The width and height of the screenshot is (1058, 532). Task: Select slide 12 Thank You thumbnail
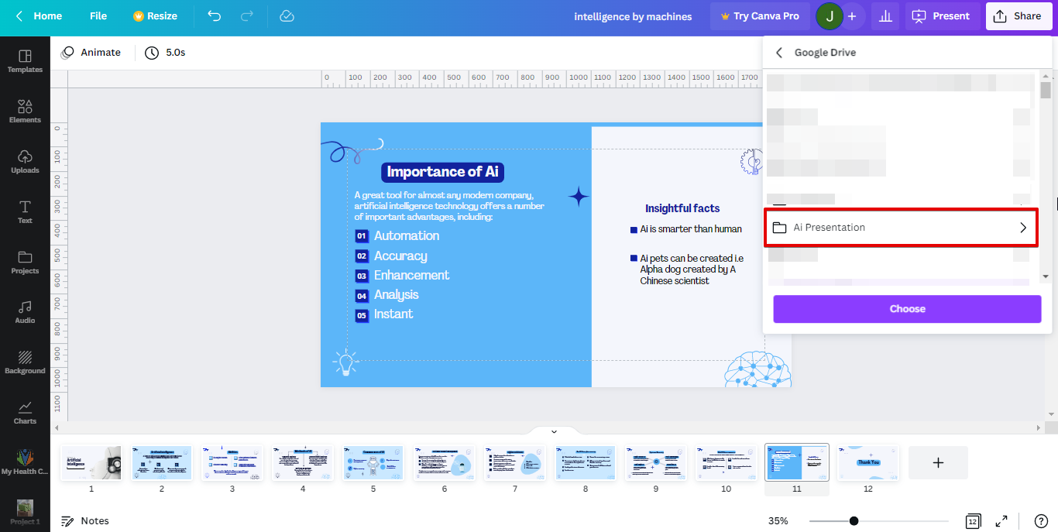tap(868, 462)
